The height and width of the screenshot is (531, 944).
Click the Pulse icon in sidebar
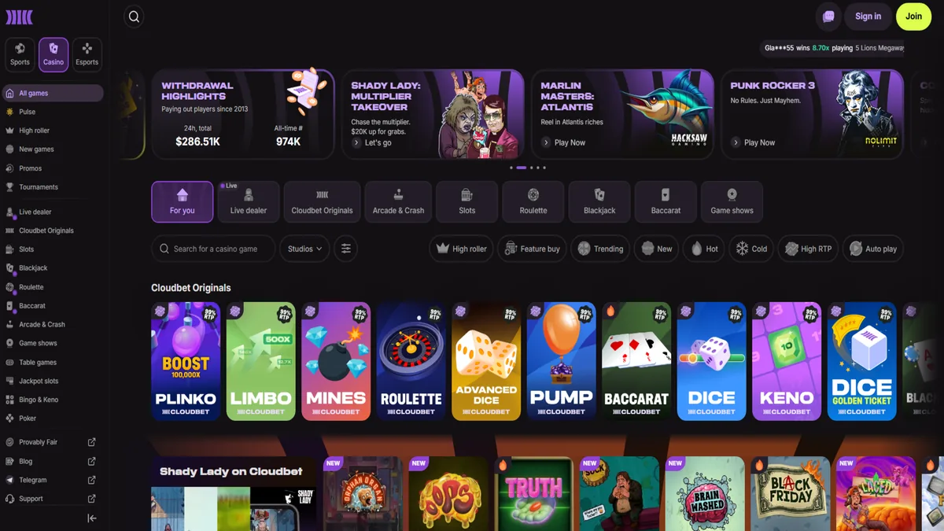pyautogui.click(x=9, y=112)
